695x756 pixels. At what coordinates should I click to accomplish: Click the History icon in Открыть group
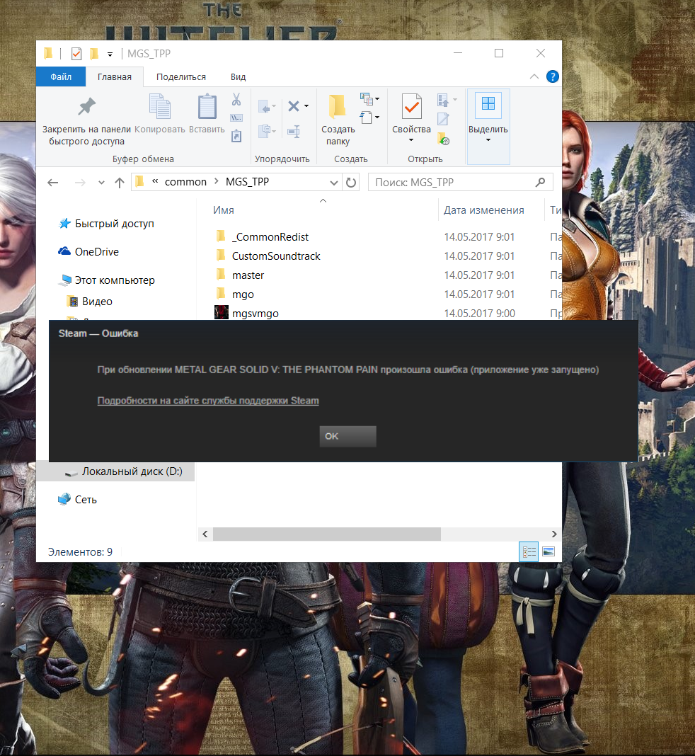(444, 139)
